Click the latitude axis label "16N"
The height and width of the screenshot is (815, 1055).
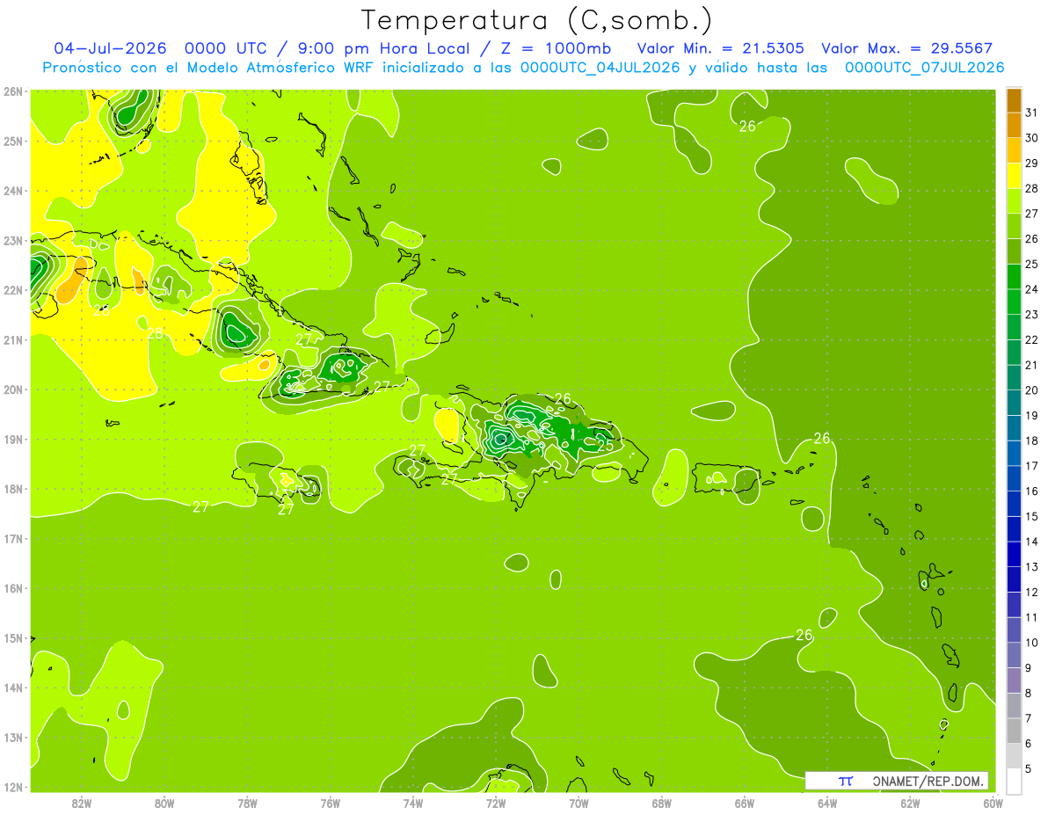12,587
